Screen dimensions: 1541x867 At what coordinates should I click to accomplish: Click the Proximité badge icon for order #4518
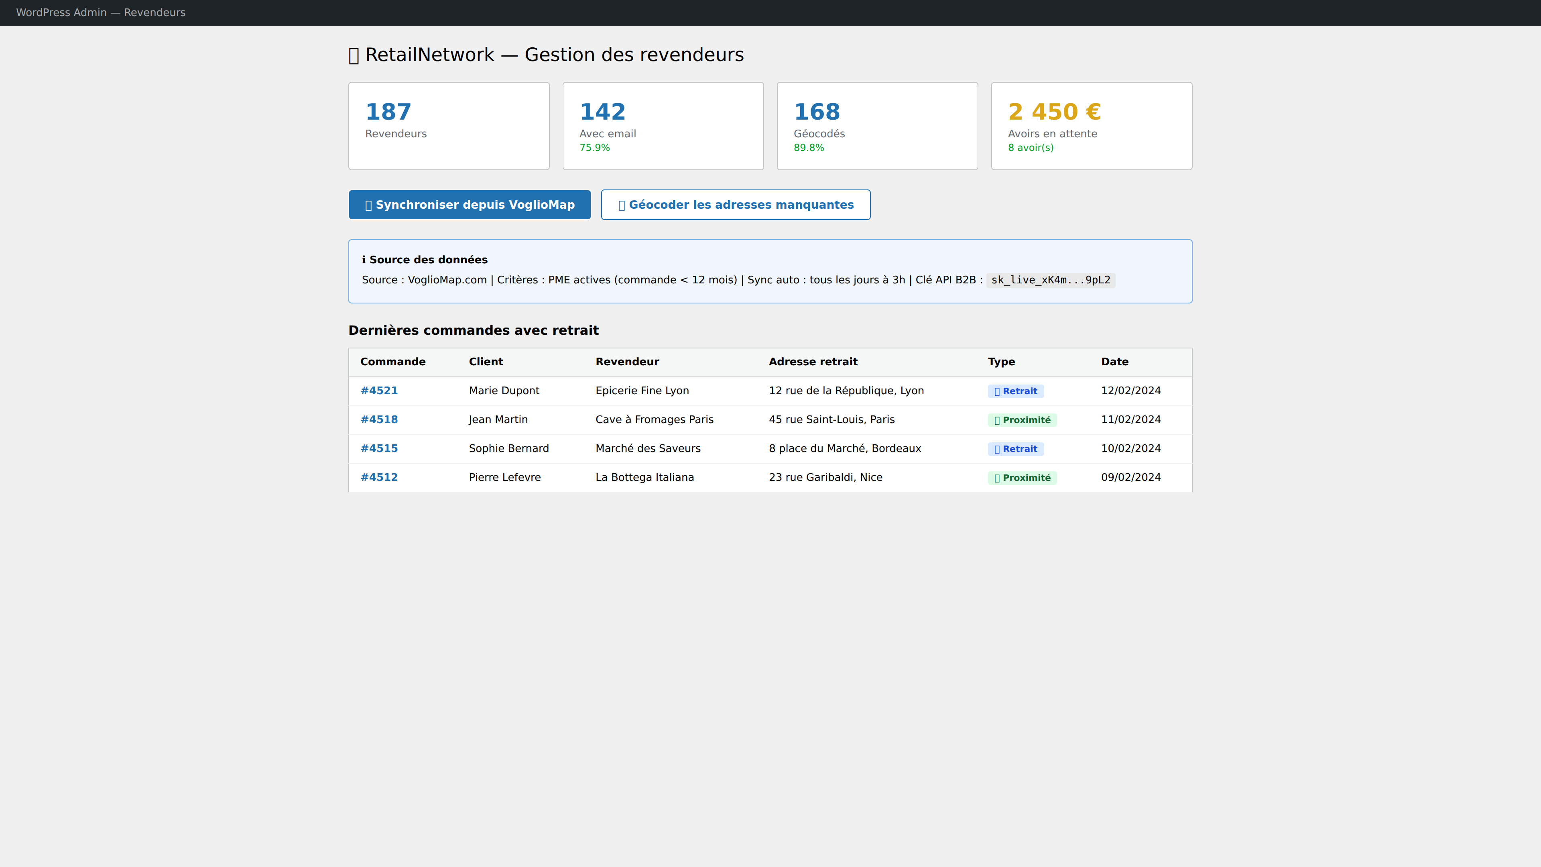(996, 419)
